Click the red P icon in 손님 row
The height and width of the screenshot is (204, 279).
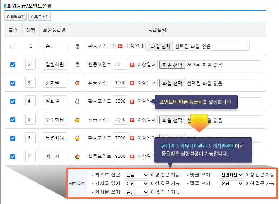(120, 46)
